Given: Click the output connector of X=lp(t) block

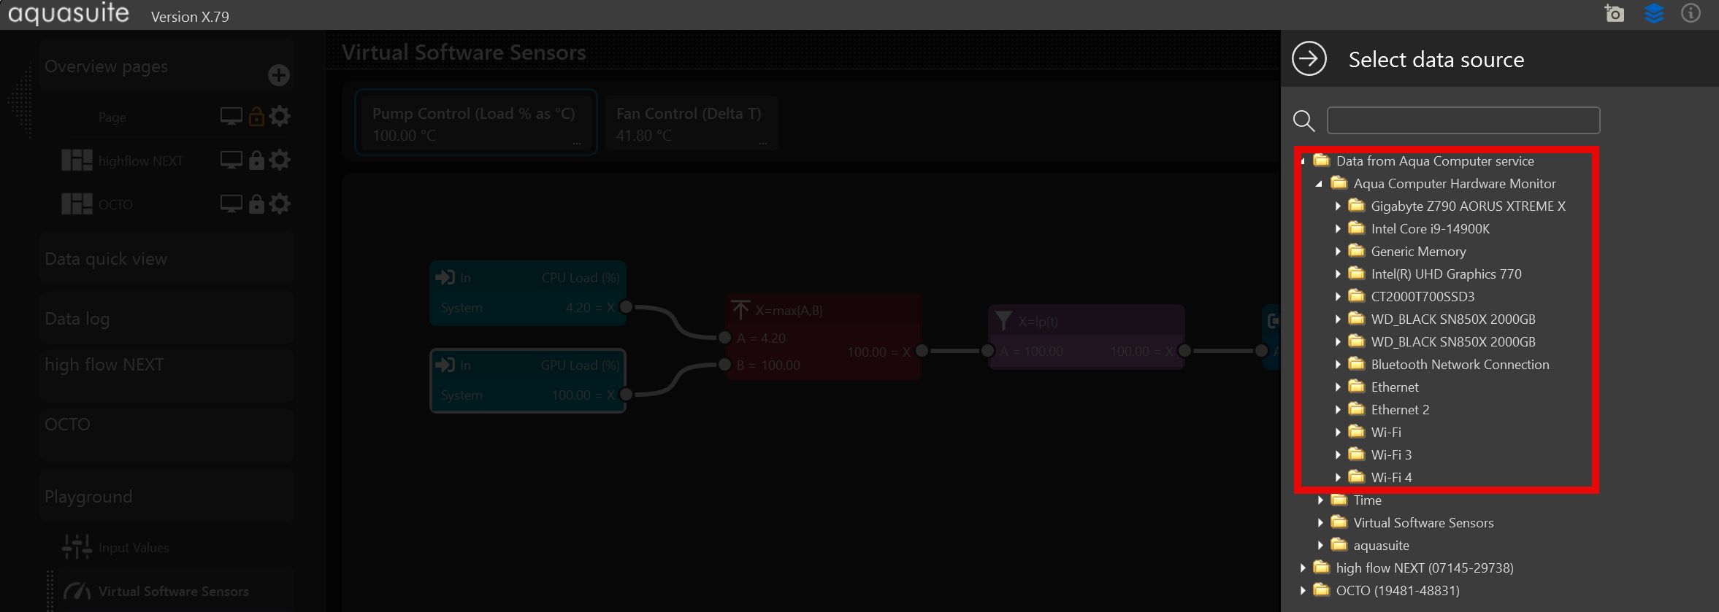Looking at the screenshot, I should tap(1184, 351).
